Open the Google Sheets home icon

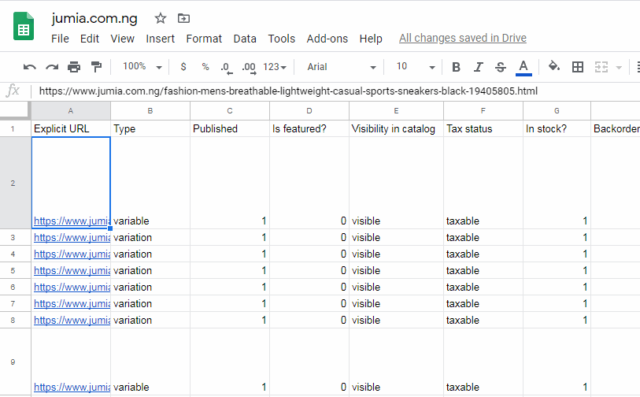coord(24,27)
